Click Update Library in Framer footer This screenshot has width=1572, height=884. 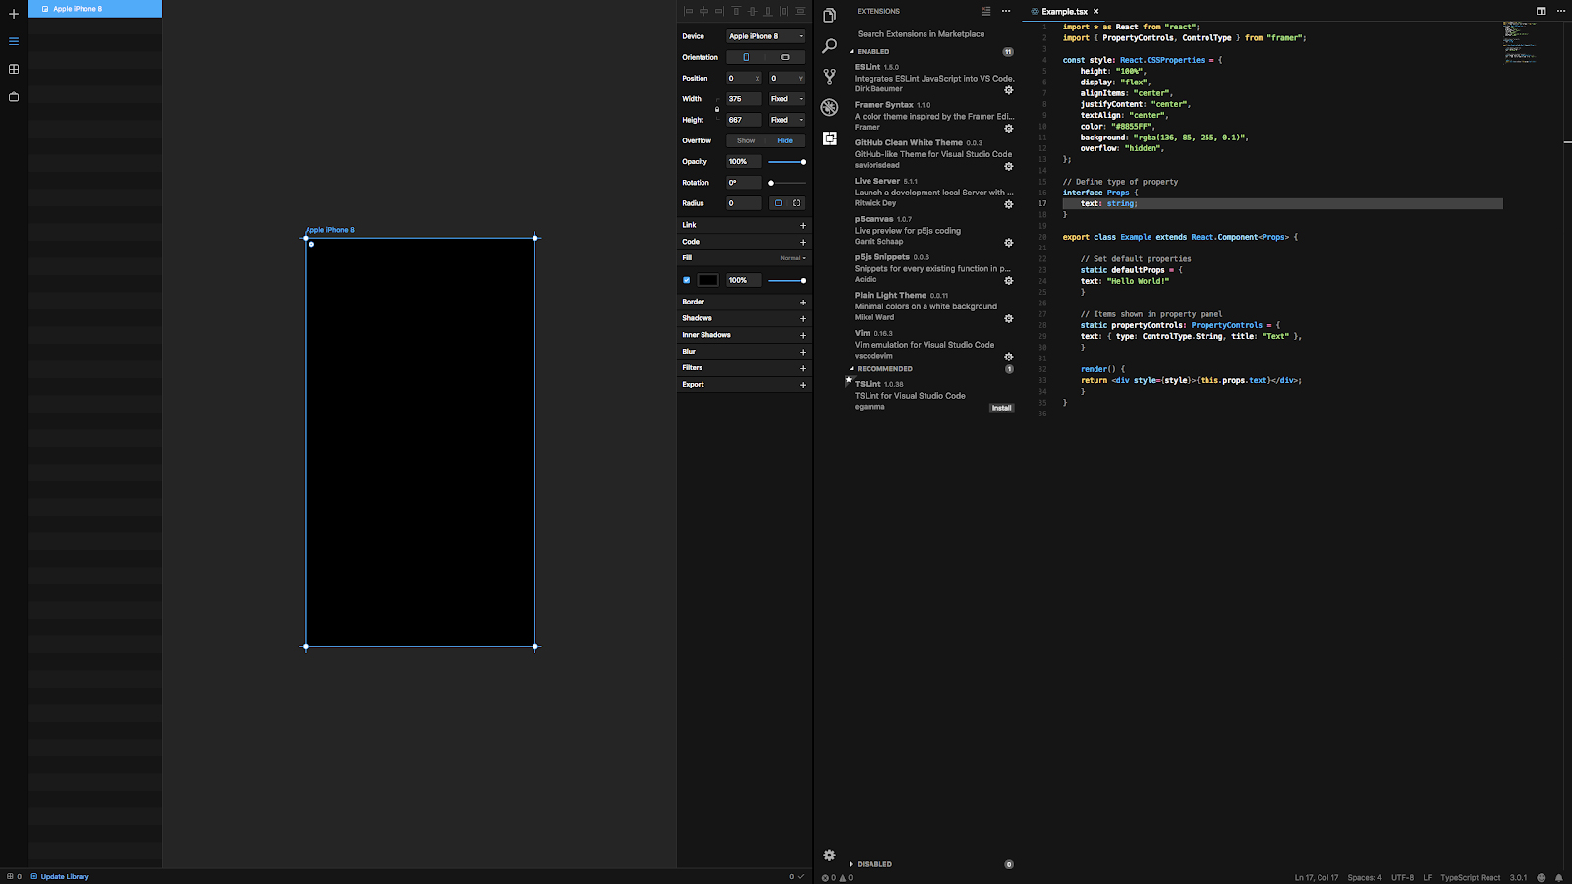tap(60, 876)
